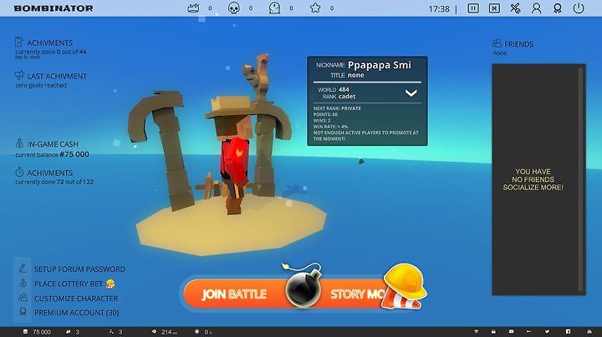Click the Bombinator logo

point(54,8)
